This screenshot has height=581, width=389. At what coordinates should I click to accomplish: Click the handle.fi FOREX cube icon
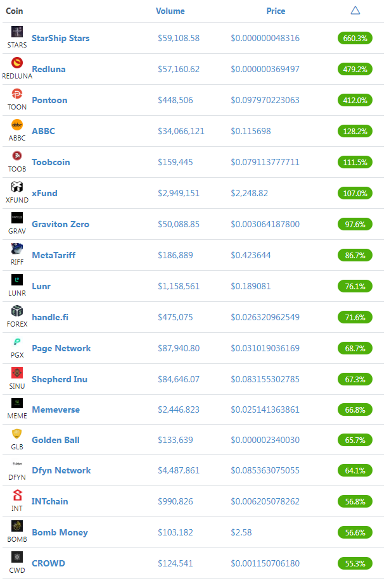(x=16, y=311)
